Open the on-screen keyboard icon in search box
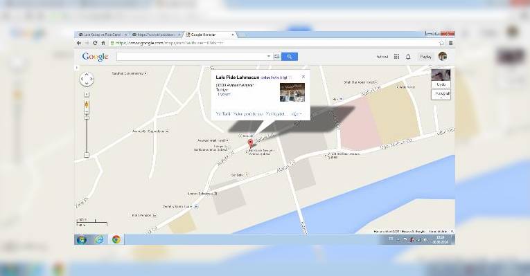The height and width of the screenshot is (276, 530). tap(276, 57)
